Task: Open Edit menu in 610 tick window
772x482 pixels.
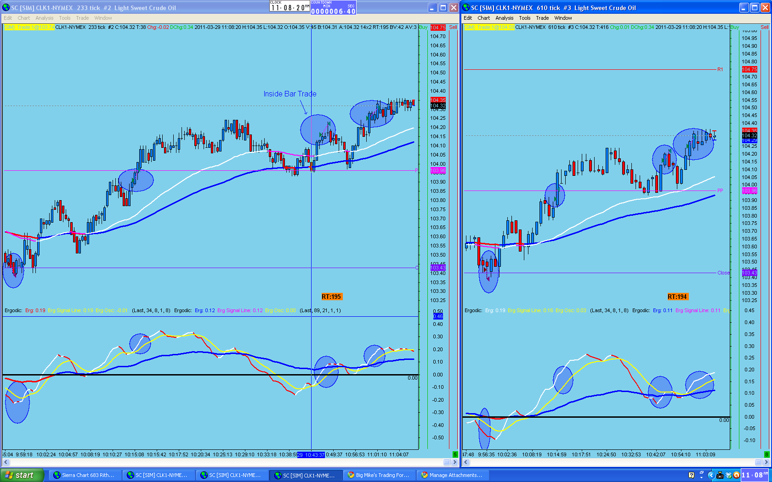Action: 468,18
